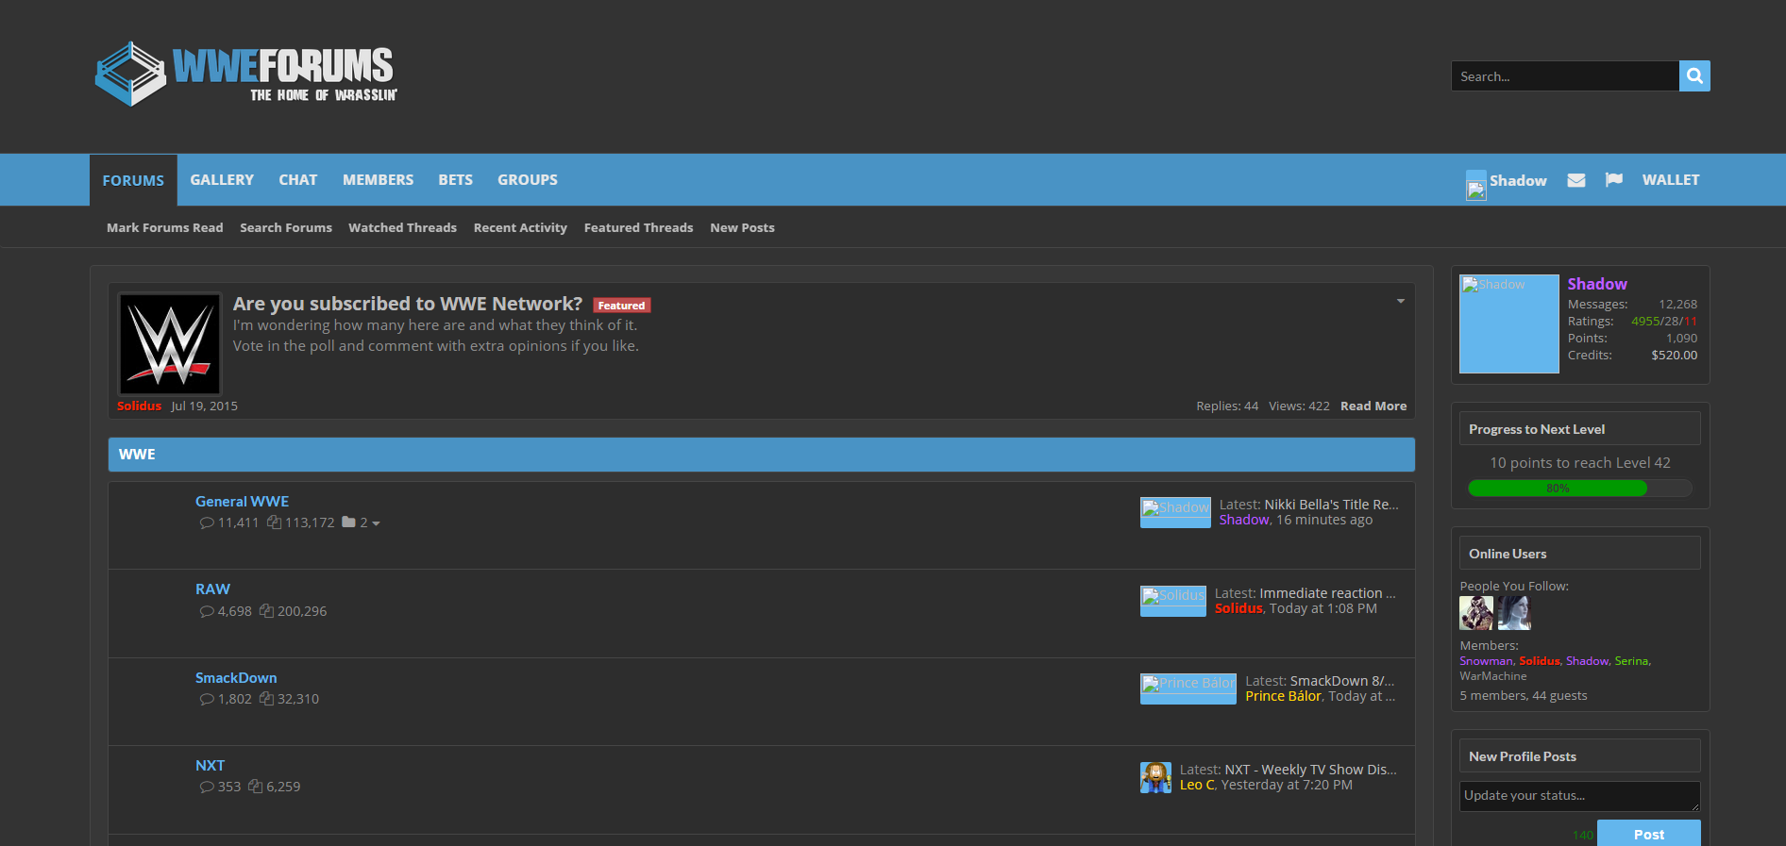Click Shadow's avatar in navigation bar
Screen dimensions: 1786x846
coord(1475,184)
